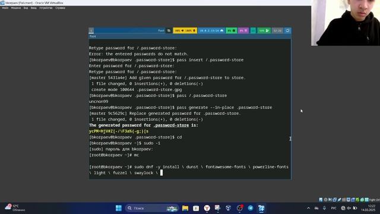
Task: Click the window icon beside foot label
Action: [169, 30]
